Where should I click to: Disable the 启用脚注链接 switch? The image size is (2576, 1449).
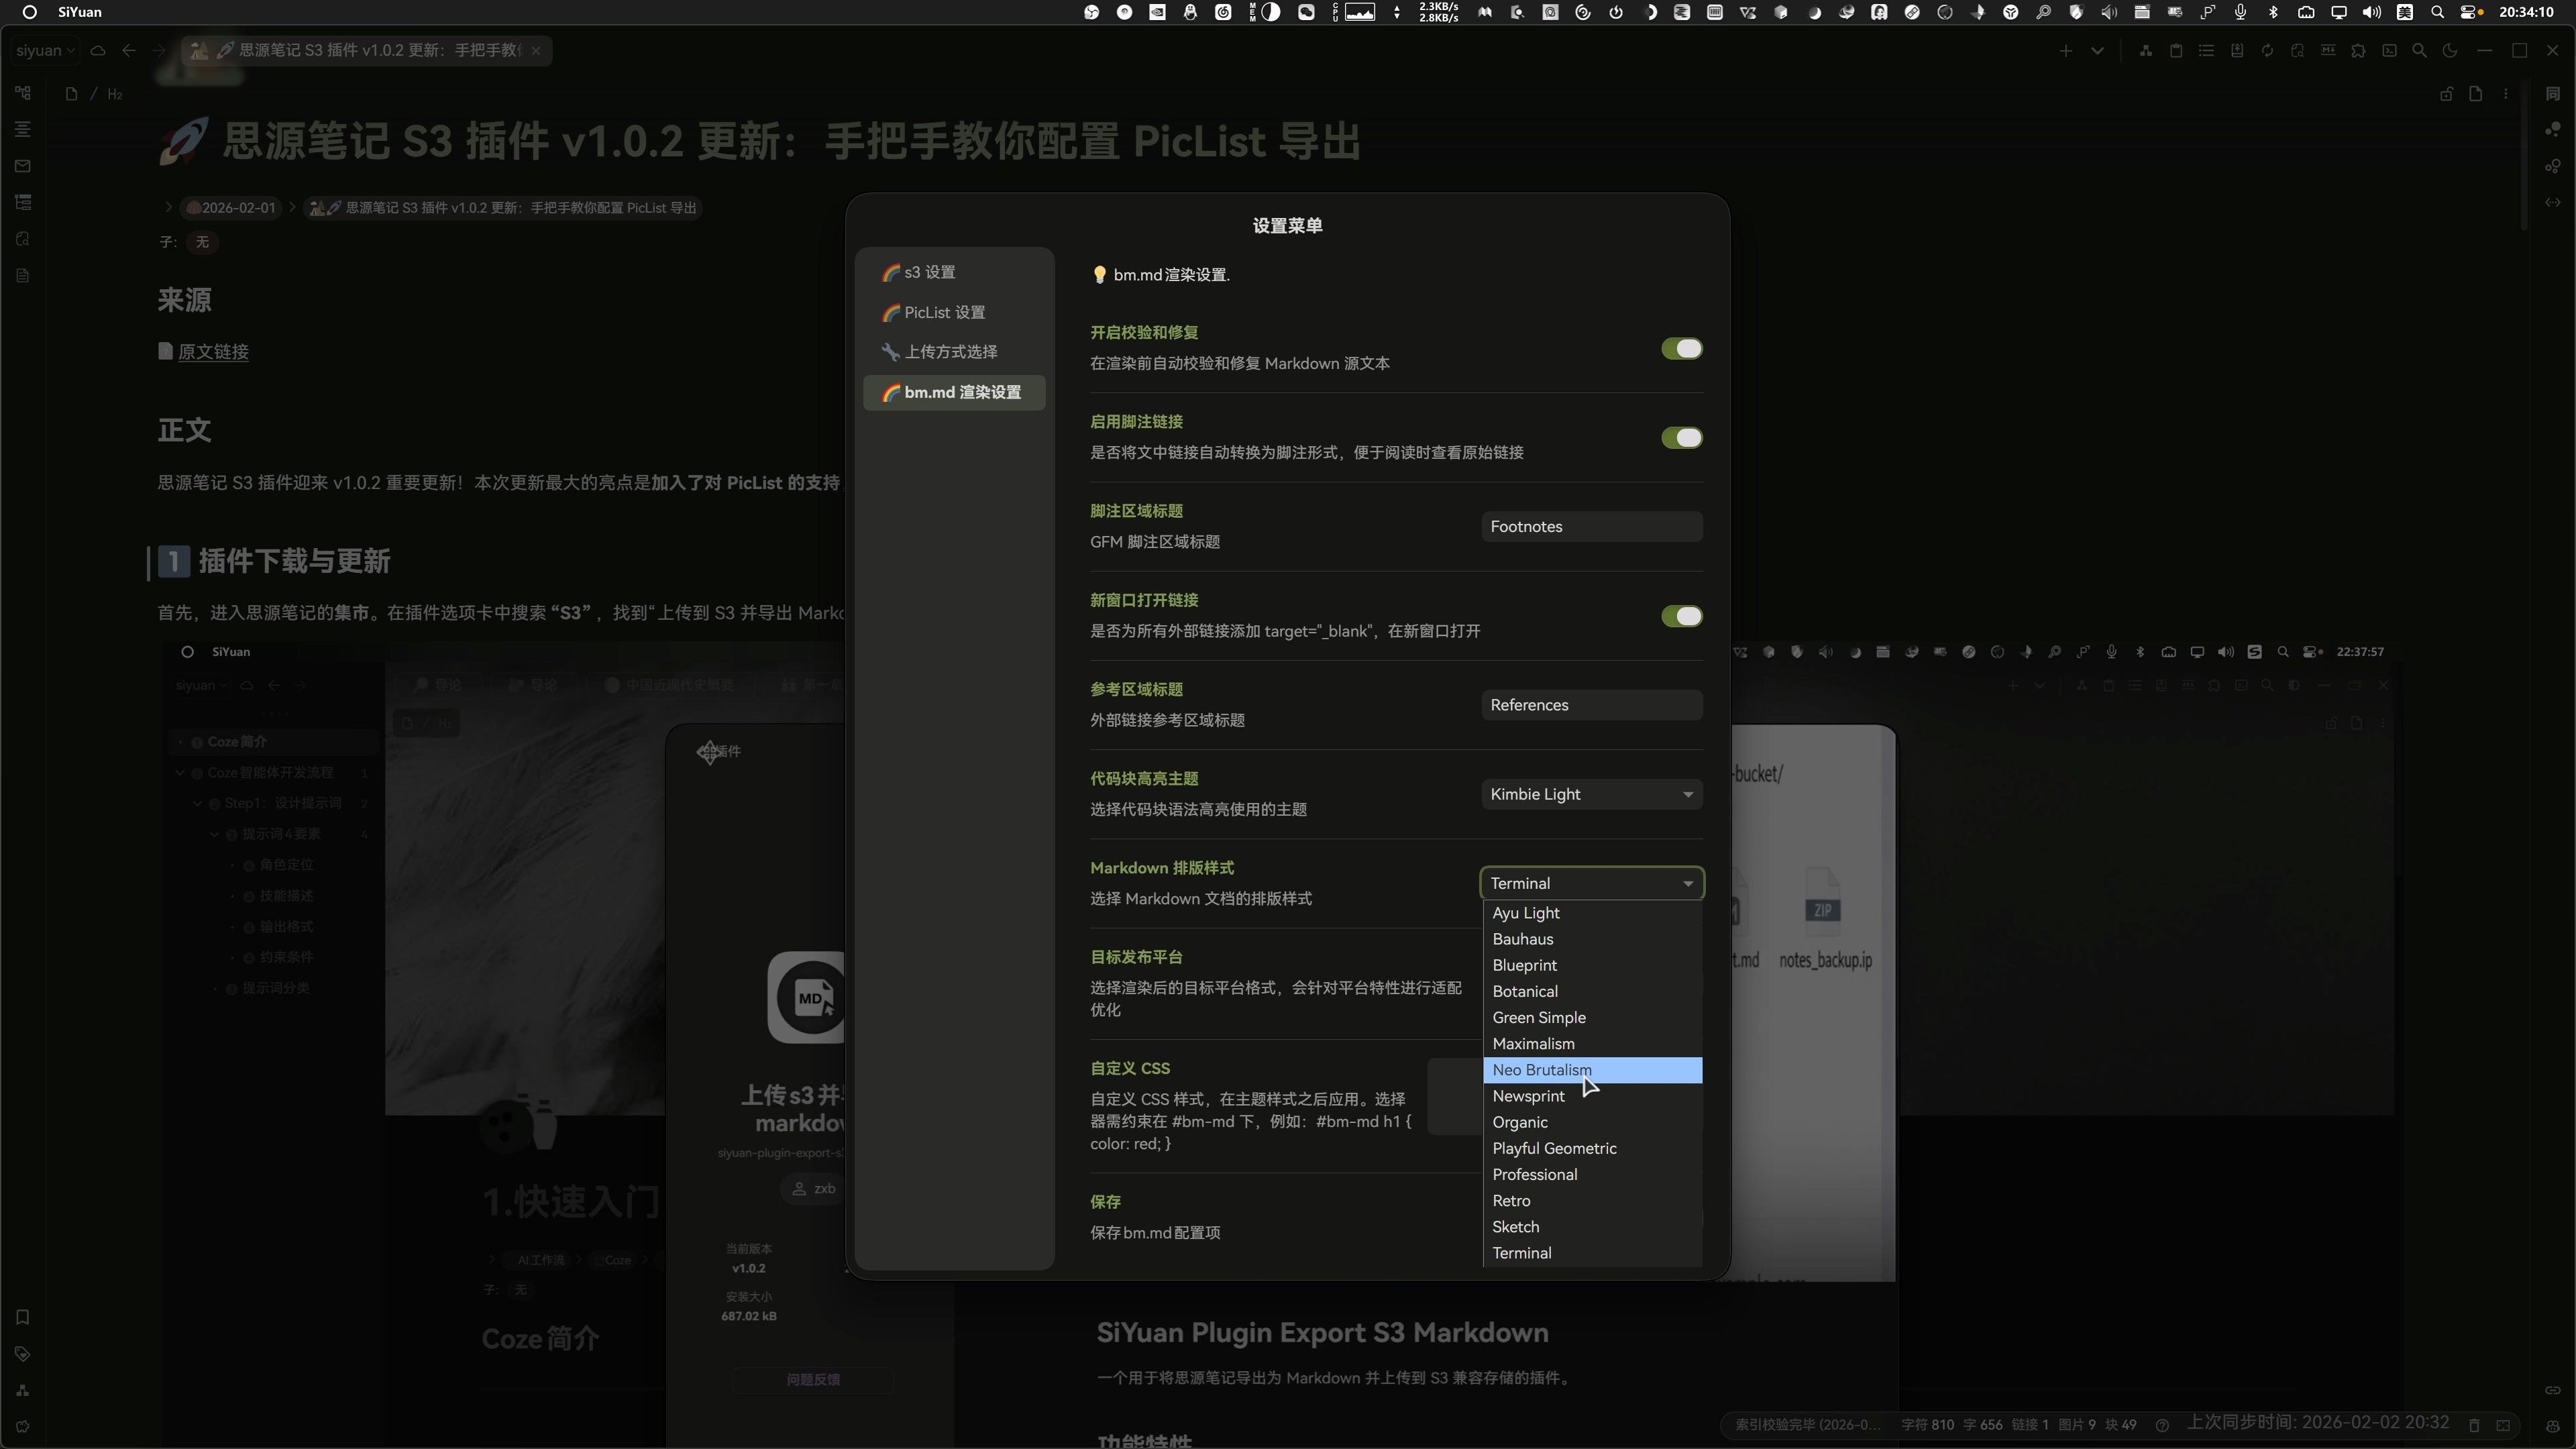click(x=1681, y=437)
